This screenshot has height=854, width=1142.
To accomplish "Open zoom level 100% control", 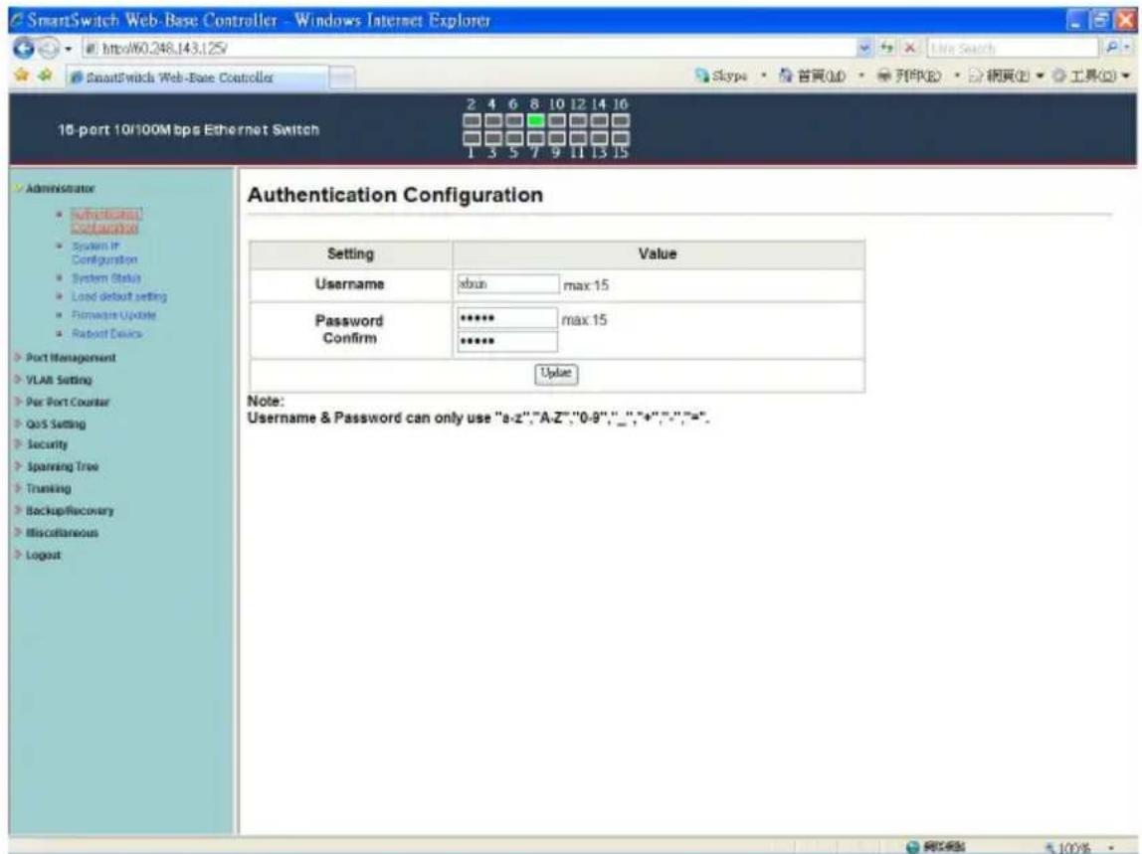I will 1079,847.
